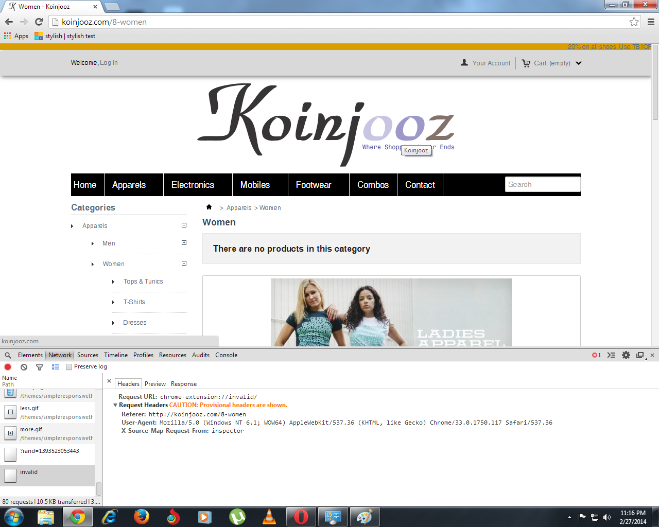
Task: Open Your Account link
Action: (485, 63)
